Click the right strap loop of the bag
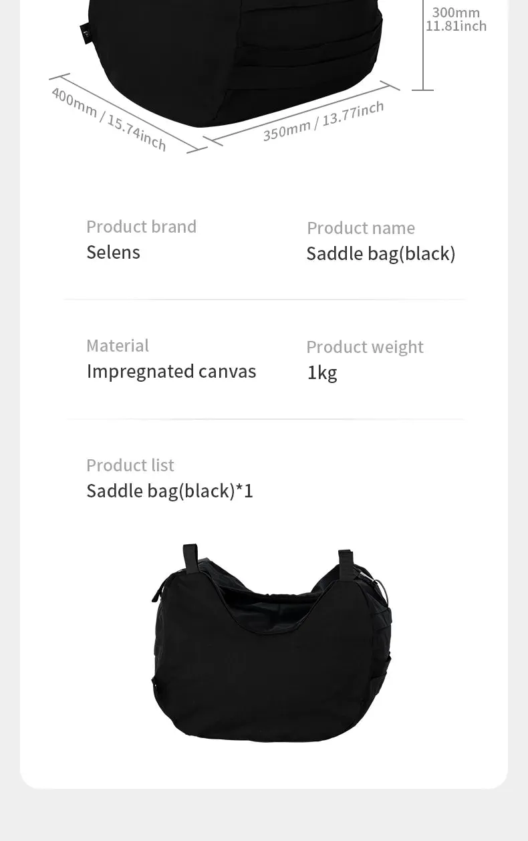Image resolution: width=528 pixels, height=841 pixels. [346, 561]
